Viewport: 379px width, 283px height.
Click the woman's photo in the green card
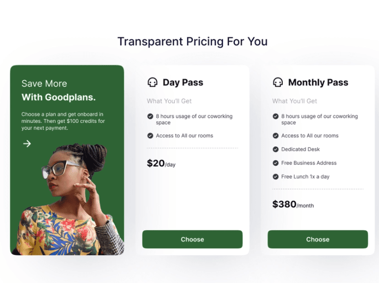tap(70, 199)
